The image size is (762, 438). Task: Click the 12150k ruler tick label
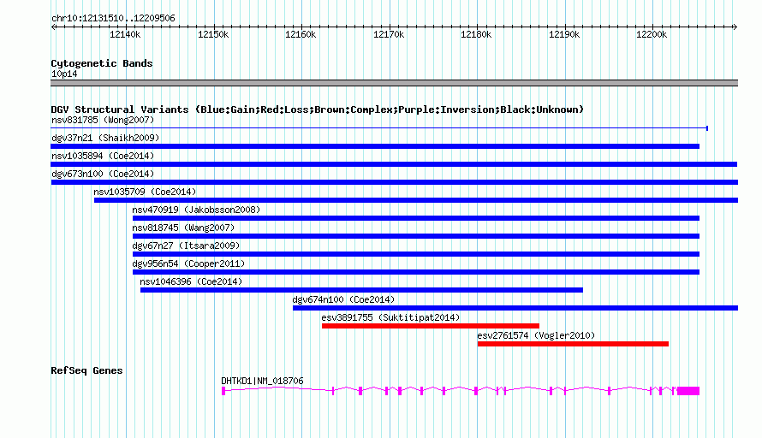coord(213,34)
